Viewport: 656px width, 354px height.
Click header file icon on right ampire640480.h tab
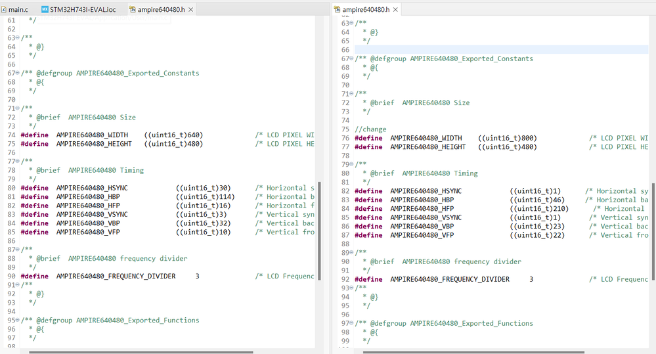click(x=338, y=9)
